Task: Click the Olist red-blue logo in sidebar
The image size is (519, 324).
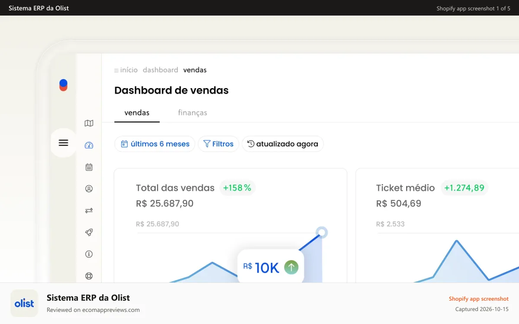Action: click(x=64, y=85)
